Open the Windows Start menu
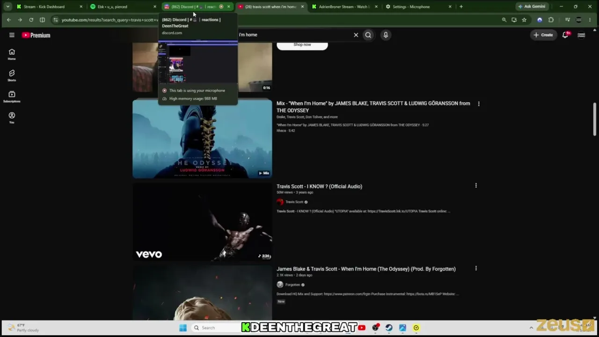Viewport: 599px width, 337px height. pyautogui.click(x=183, y=328)
